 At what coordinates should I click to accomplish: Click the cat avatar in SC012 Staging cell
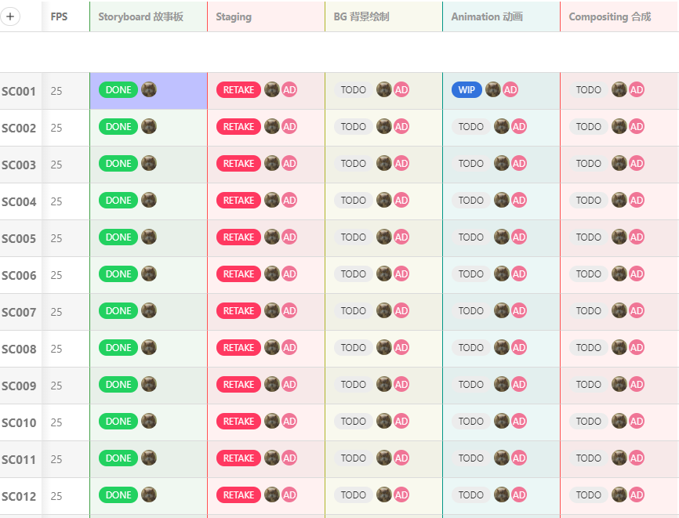[x=271, y=494]
